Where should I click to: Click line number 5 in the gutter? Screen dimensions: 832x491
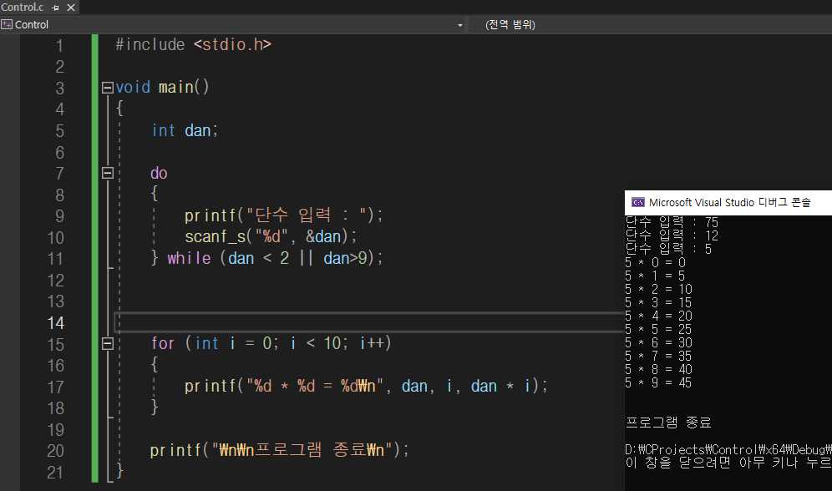pos(59,131)
